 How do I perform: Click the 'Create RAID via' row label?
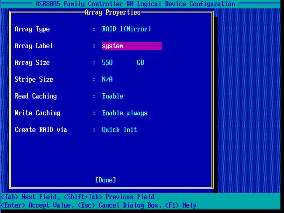tap(41, 130)
